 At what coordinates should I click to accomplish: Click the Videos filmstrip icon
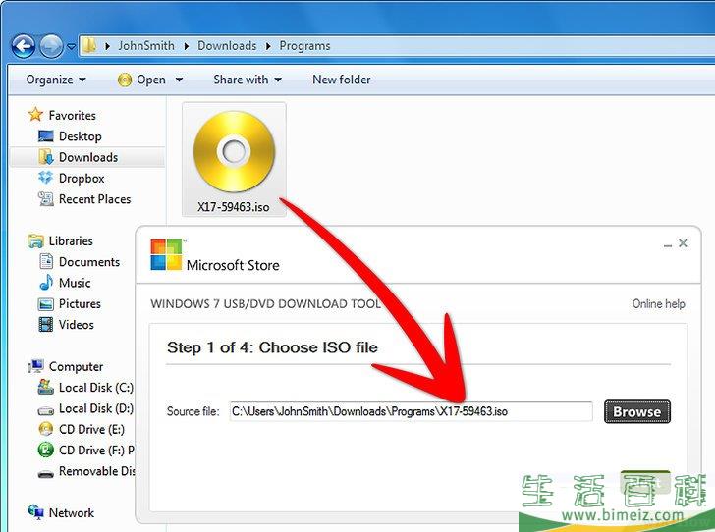(x=45, y=325)
